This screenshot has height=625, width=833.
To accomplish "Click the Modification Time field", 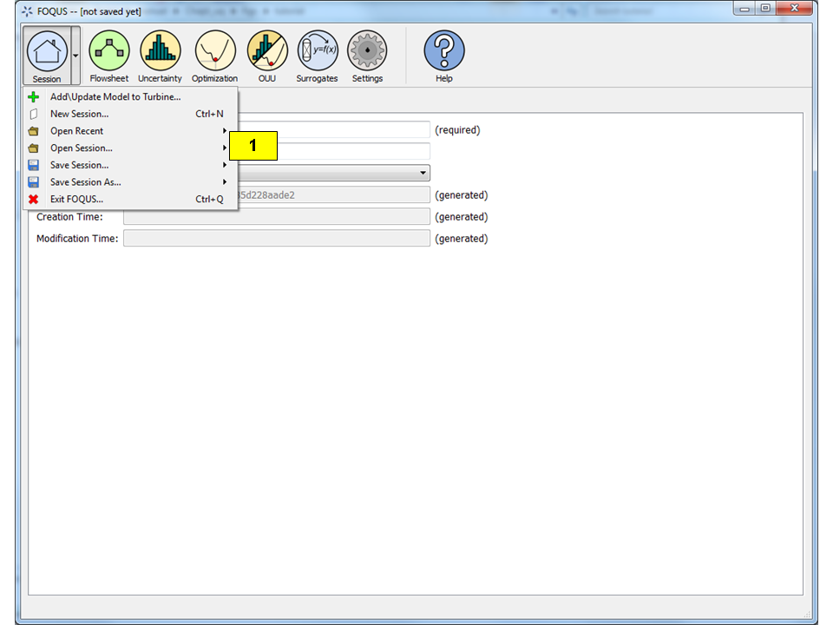I will click(x=276, y=239).
